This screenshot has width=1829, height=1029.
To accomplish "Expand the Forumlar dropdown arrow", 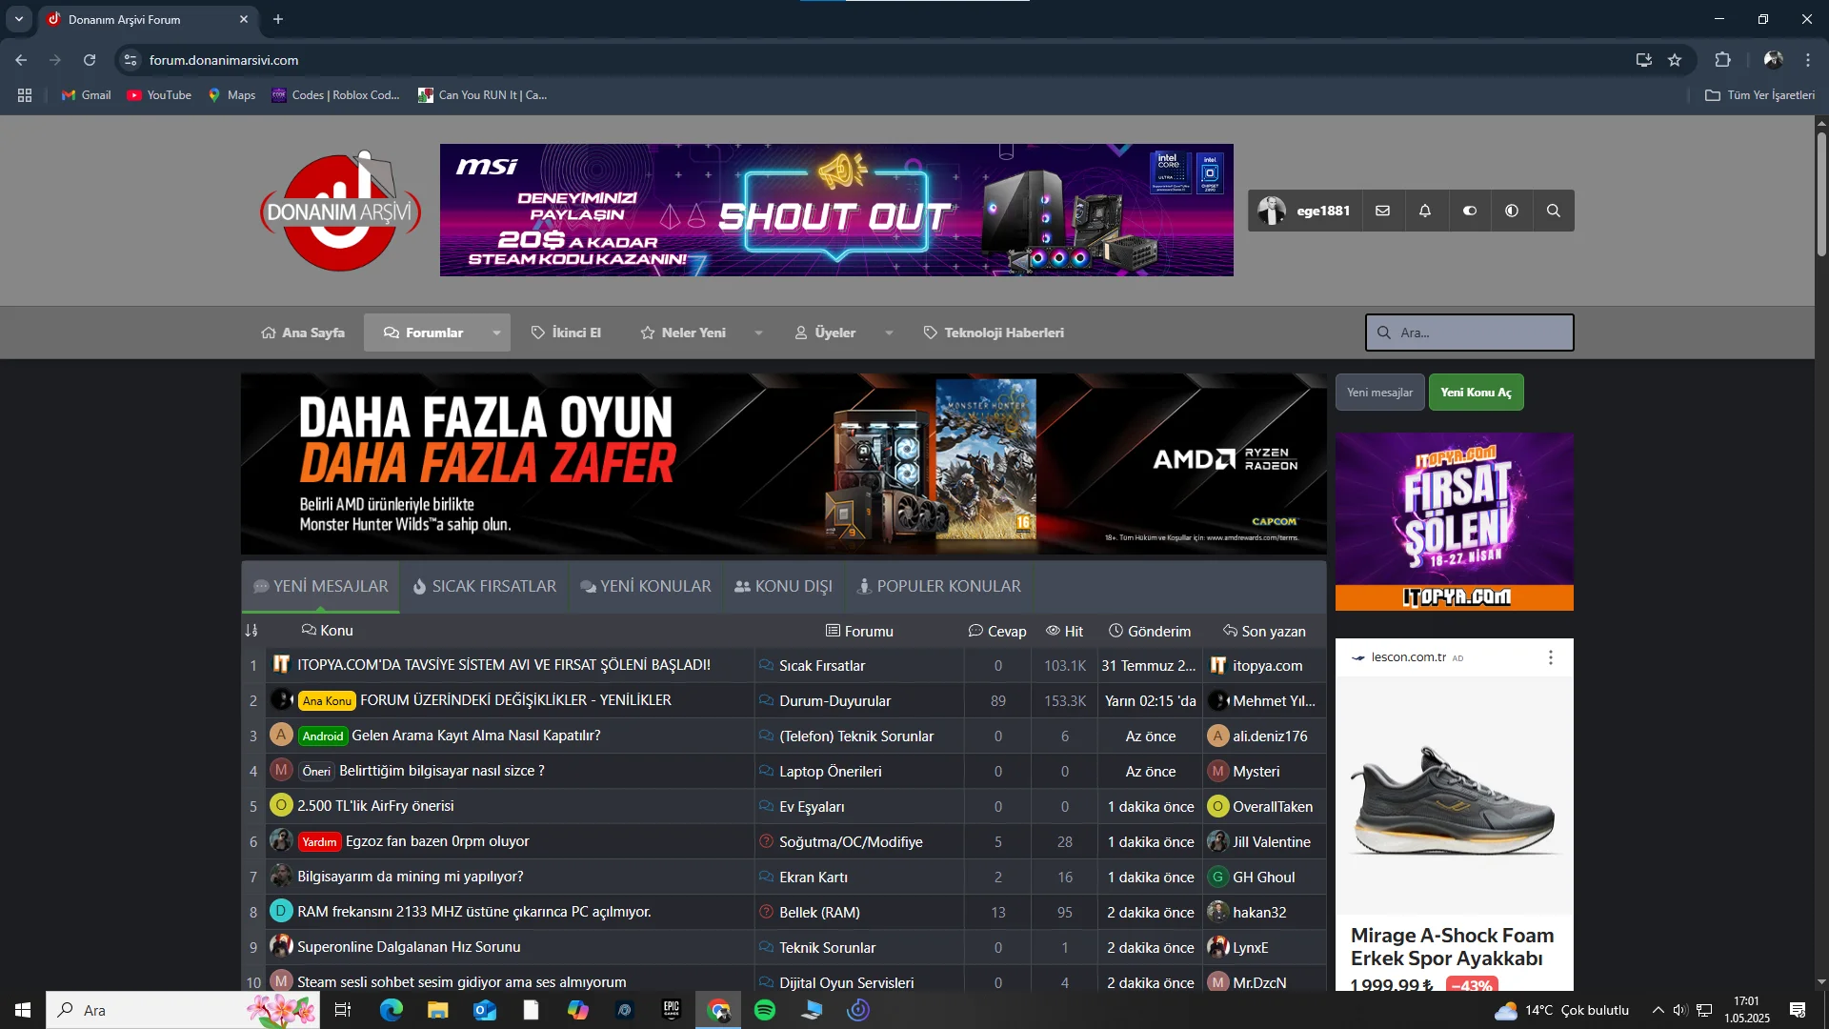I will pyautogui.click(x=496, y=333).
